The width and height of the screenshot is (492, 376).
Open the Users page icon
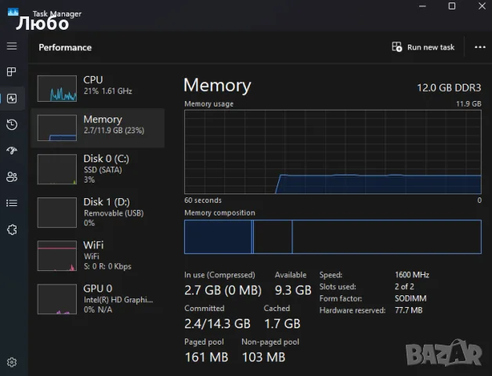(12, 177)
